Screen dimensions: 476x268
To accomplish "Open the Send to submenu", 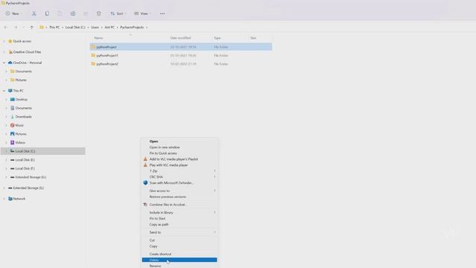I will (x=179, y=232).
